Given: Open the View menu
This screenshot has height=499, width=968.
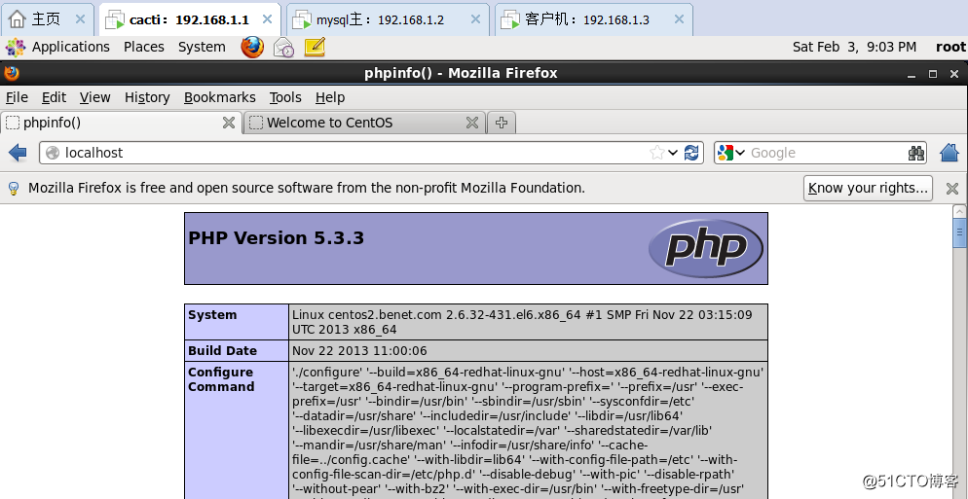Looking at the screenshot, I should [95, 97].
